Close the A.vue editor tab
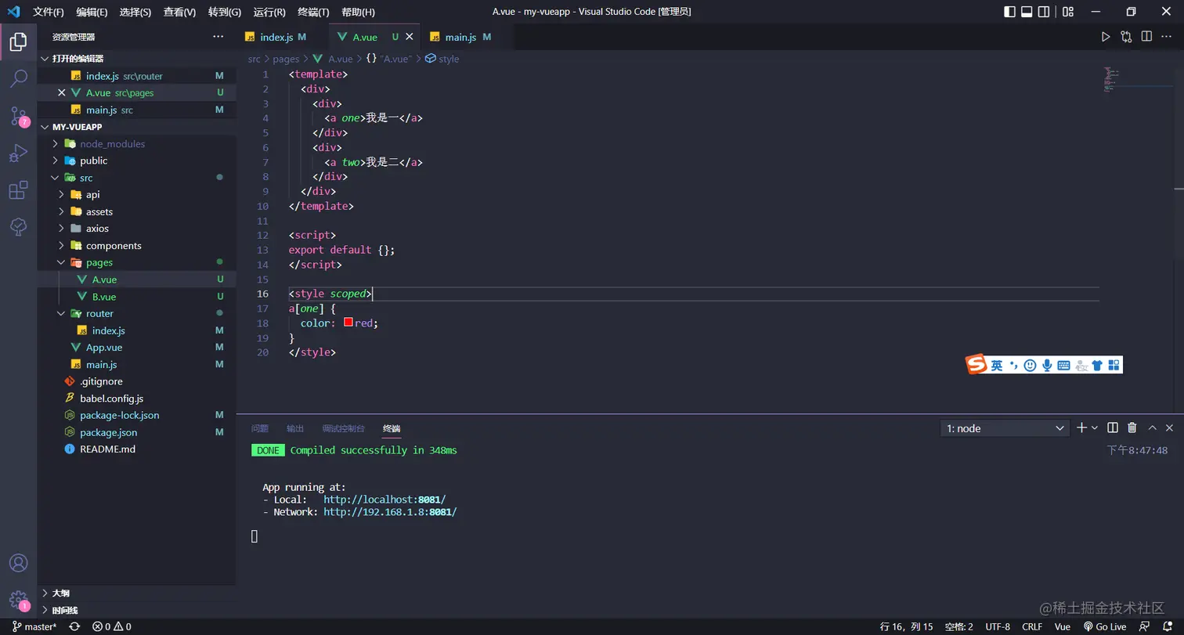This screenshot has height=635, width=1184. point(410,37)
